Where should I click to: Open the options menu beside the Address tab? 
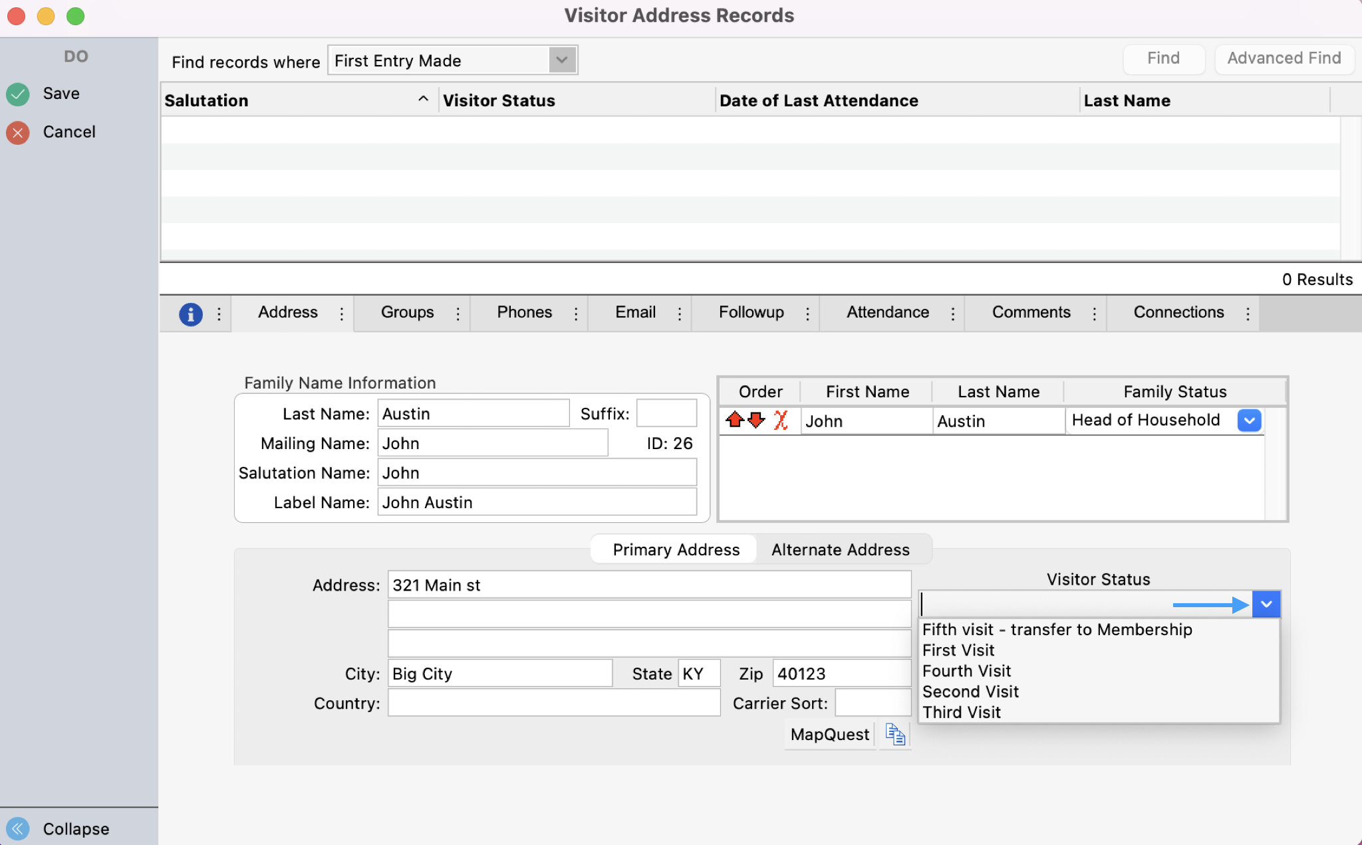coord(341,313)
